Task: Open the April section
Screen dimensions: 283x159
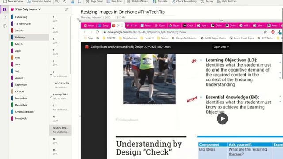Action: pyautogui.click(x=29, y=51)
